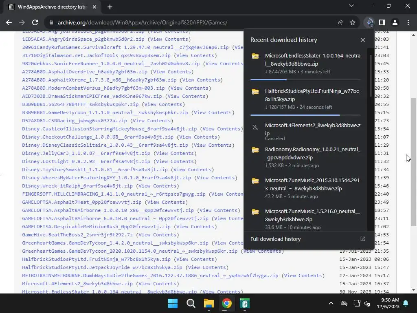
Task: Open the Chrome three-dot menu
Action: pyautogui.click(x=408, y=23)
